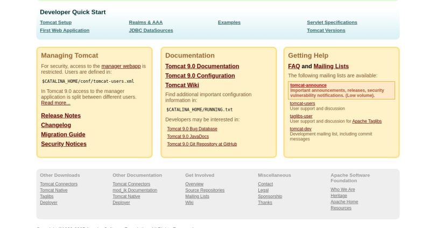Open Tomcat Native under Other Documentation
This screenshot has height=228, width=436.
pyautogui.click(x=126, y=196)
